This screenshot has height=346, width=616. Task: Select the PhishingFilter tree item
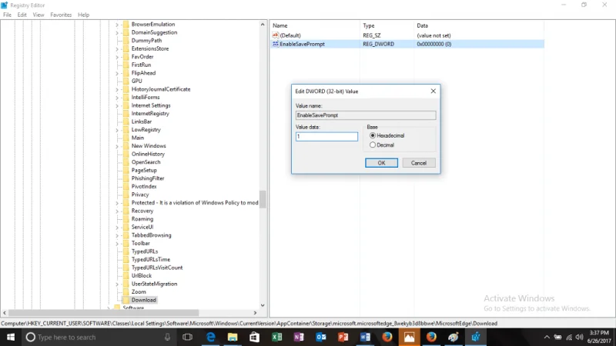tap(148, 178)
